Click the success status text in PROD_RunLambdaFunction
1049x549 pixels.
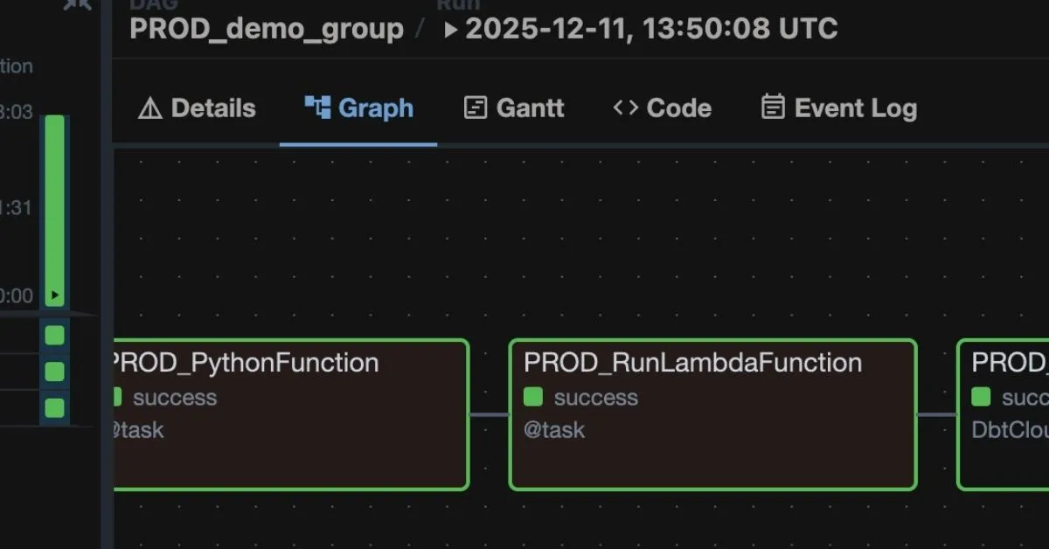(x=596, y=398)
